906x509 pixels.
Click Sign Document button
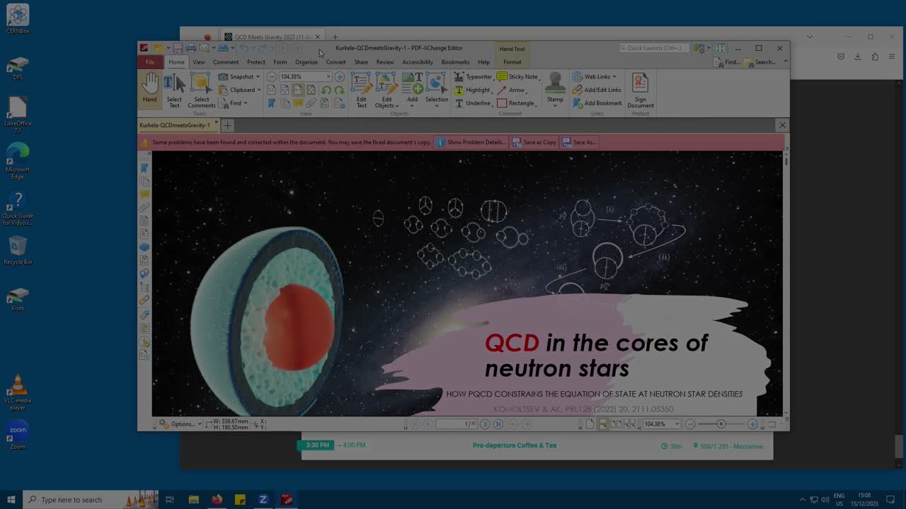click(641, 89)
